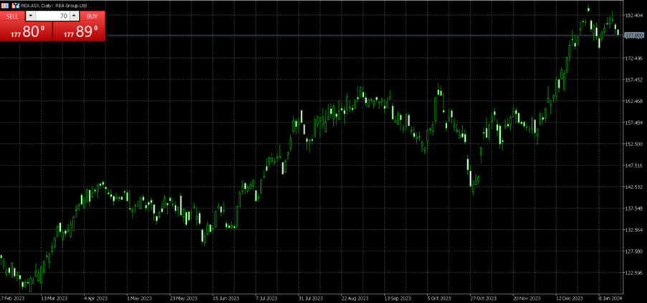
Task: Click the 15 Jun 2023 date label
Action: point(225,298)
